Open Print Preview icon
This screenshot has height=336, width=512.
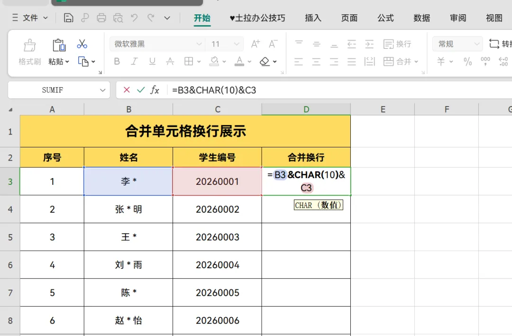pos(118,18)
